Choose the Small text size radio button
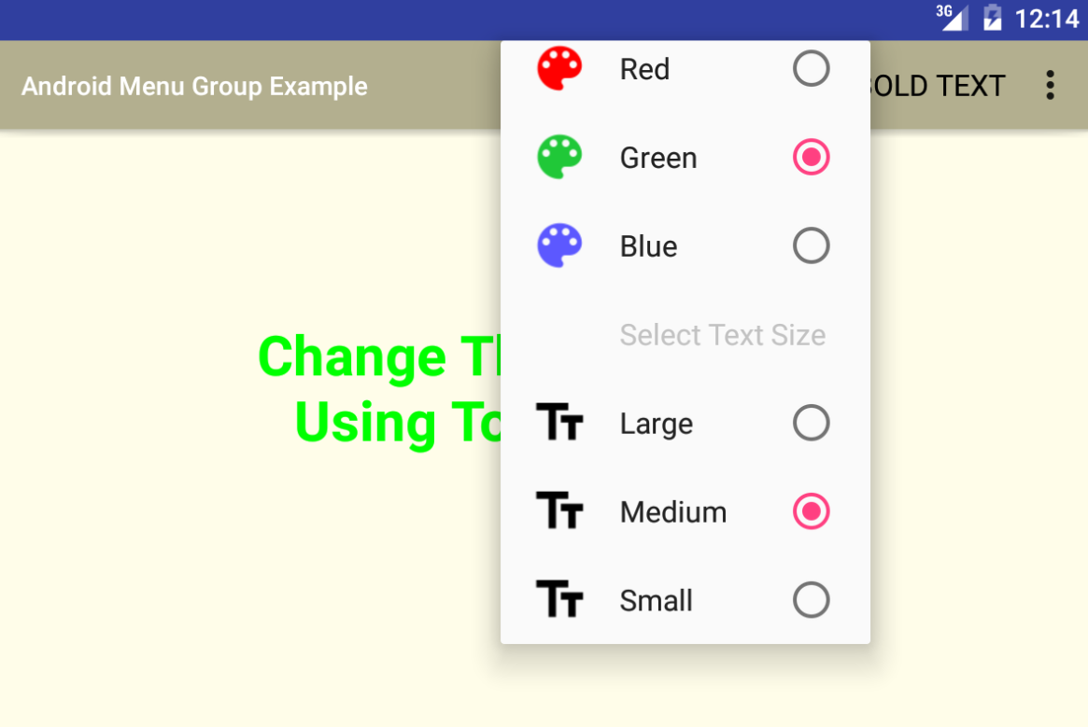The height and width of the screenshot is (727, 1088). [x=812, y=599]
